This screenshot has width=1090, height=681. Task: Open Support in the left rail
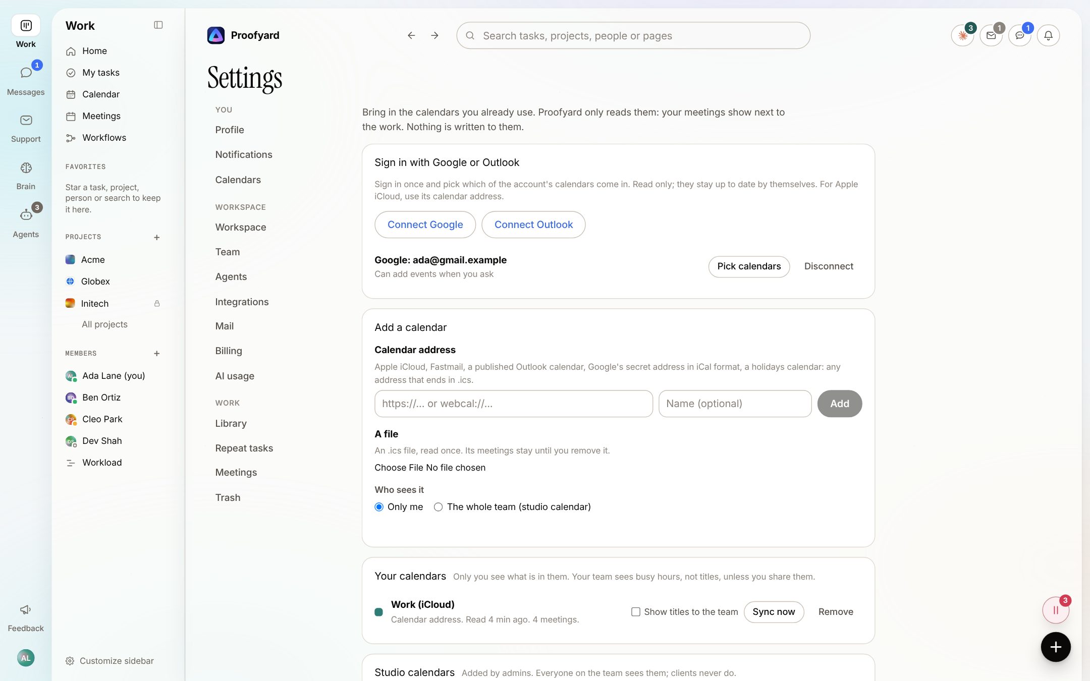click(x=26, y=128)
